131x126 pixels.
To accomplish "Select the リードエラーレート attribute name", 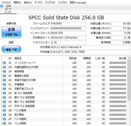I will [25, 63].
